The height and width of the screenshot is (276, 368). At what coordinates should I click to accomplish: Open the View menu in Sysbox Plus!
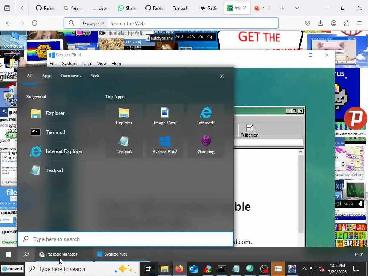[102, 64]
